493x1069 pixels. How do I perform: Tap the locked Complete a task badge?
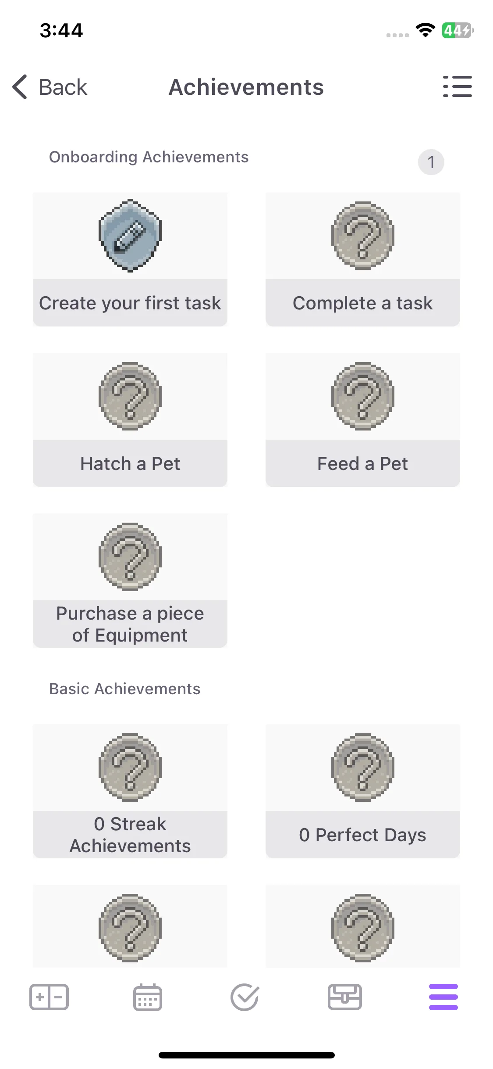pos(363,236)
